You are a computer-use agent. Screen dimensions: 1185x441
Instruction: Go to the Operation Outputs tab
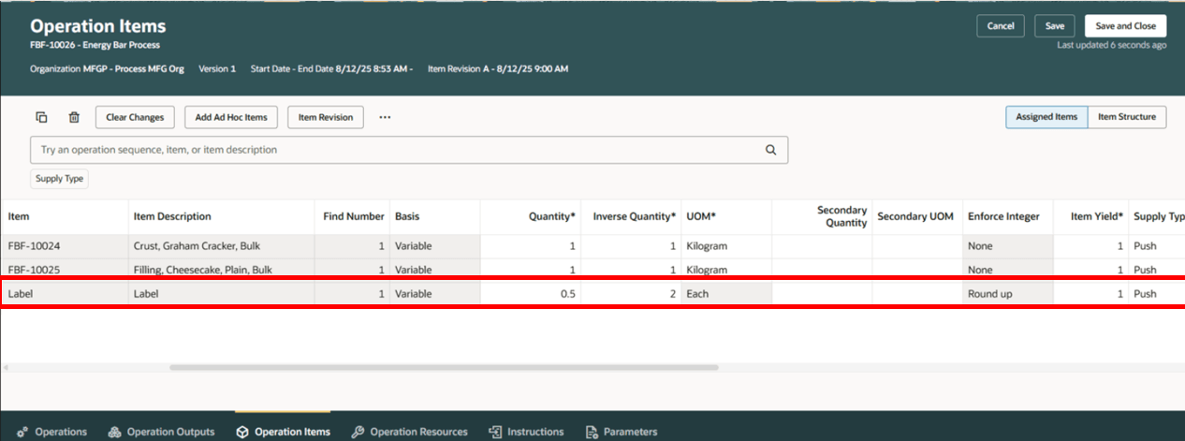pos(161,432)
